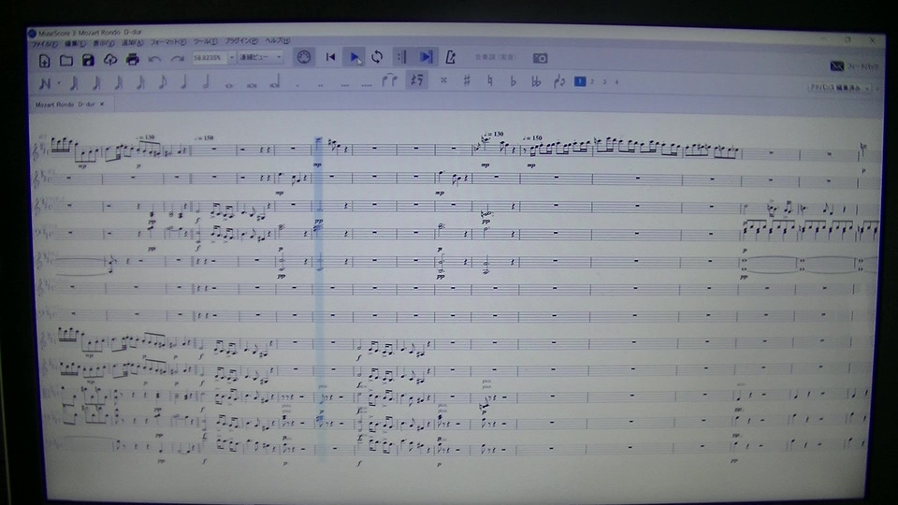Flip the stem direction of the note
The width and height of the screenshot is (898, 505).
tap(559, 81)
